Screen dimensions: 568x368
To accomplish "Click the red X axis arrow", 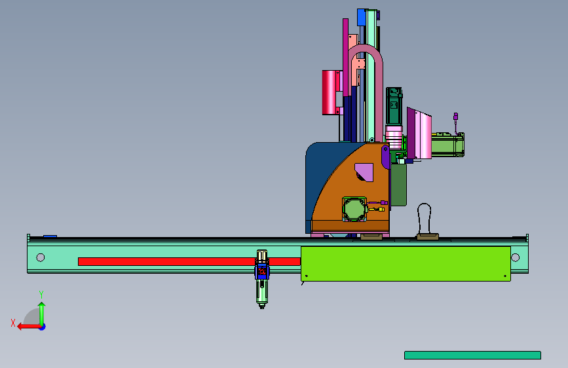I will click(29, 327).
